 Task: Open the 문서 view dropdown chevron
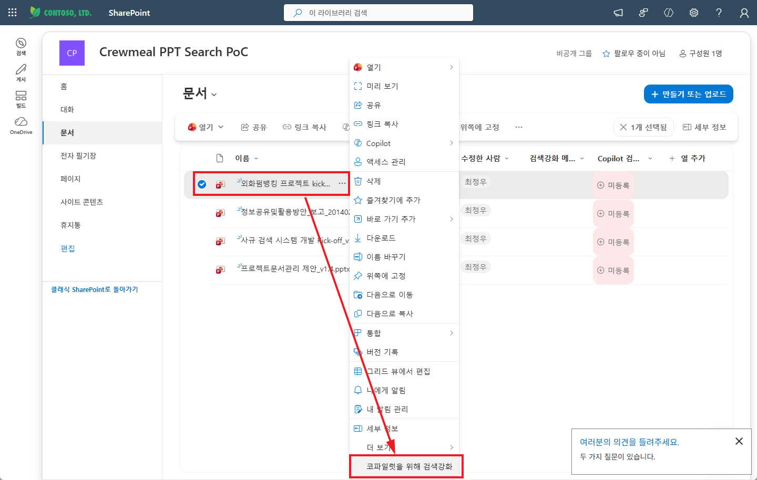pos(214,95)
